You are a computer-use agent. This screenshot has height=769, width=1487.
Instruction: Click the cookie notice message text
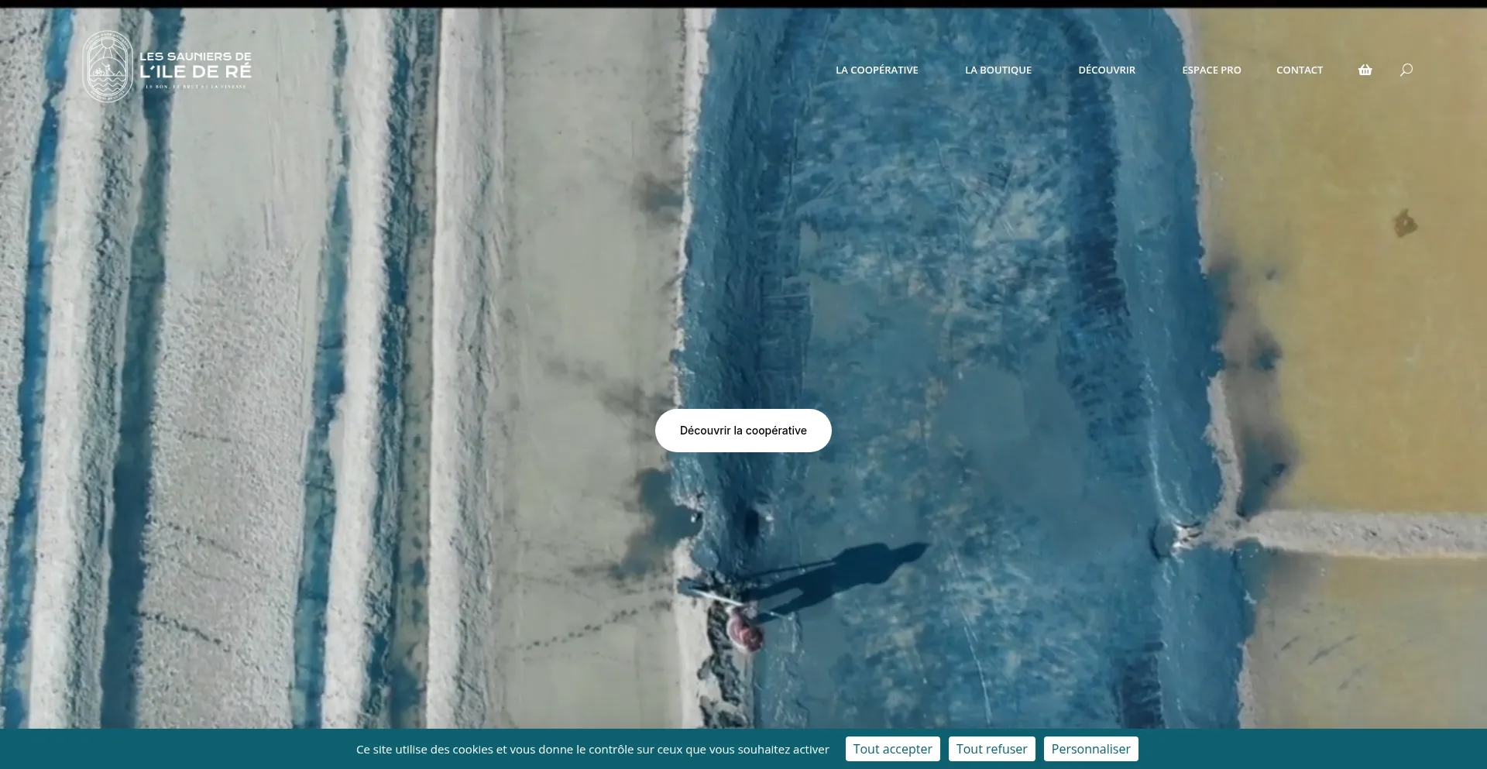592,750
